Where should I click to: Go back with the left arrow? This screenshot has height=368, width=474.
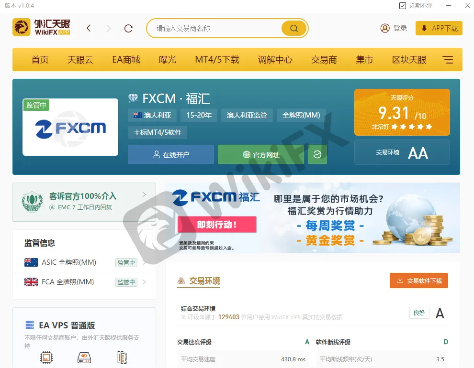point(89,28)
